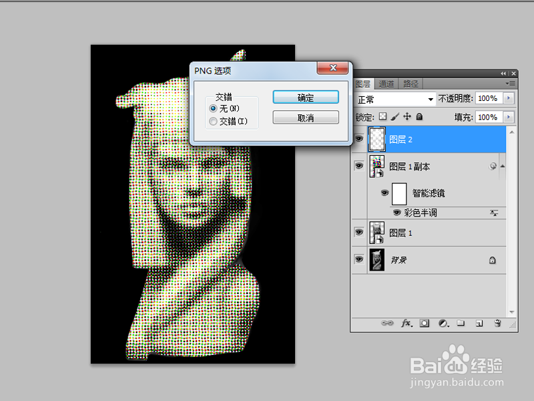534x401 pixels.
Task: Create a new layer group
Action: (x=461, y=323)
